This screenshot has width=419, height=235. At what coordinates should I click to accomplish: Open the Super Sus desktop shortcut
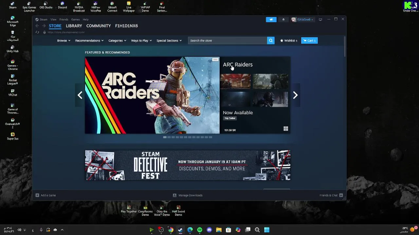click(12, 136)
